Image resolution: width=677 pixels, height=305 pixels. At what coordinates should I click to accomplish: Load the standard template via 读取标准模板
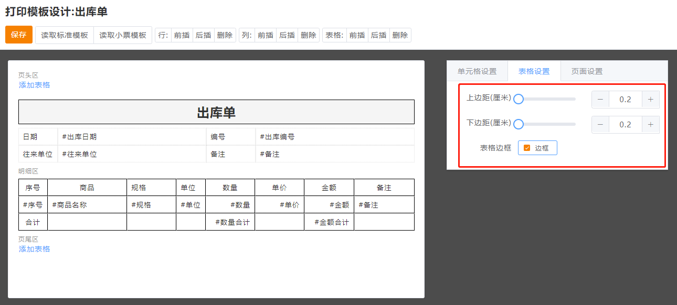pos(65,35)
